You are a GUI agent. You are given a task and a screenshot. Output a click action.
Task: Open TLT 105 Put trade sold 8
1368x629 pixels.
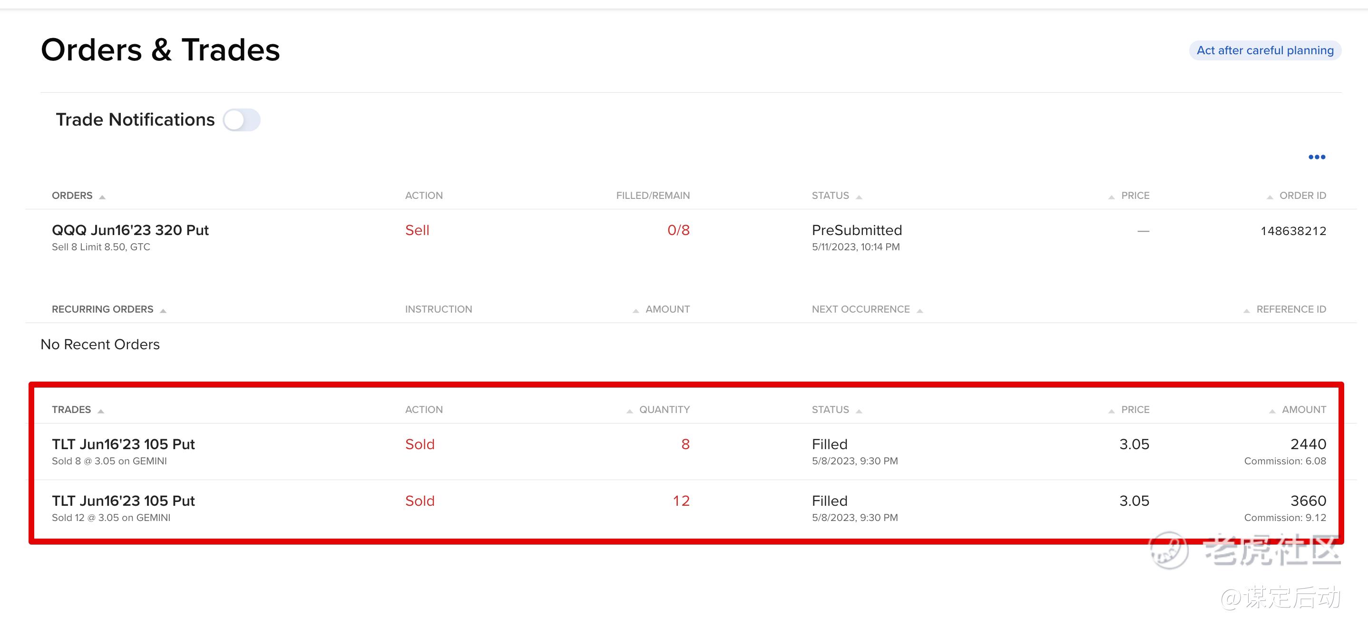coord(123,444)
